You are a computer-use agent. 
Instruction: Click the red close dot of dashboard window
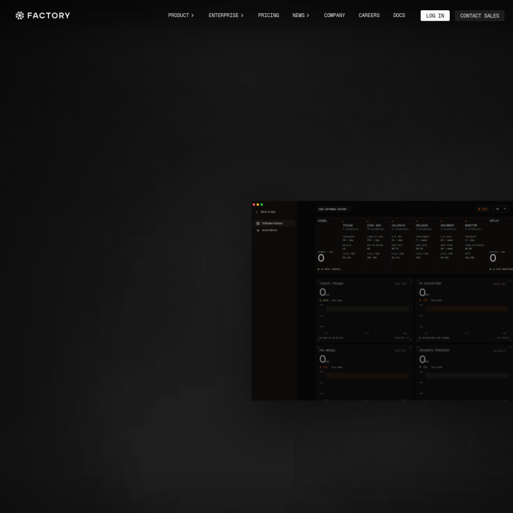(x=254, y=205)
